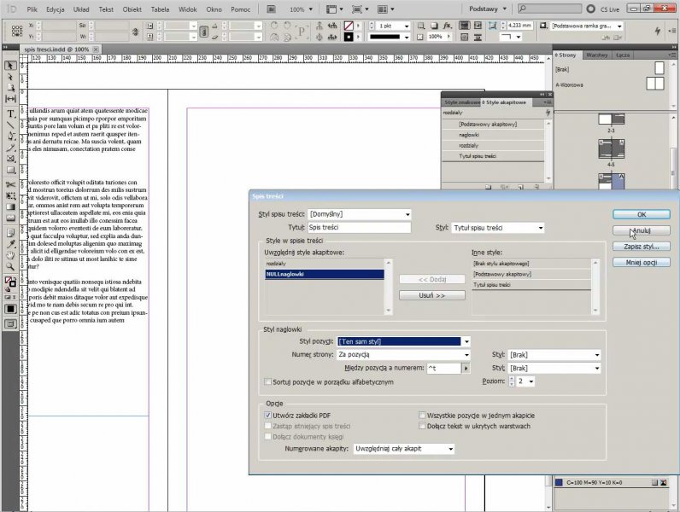The height and width of the screenshot is (512, 680).
Task: Enable 'Sortuj pozycje w porządku alfabetycznym'
Action: pyautogui.click(x=268, y=381)
